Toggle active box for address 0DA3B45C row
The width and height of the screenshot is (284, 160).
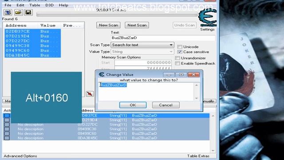coord(7,138)
